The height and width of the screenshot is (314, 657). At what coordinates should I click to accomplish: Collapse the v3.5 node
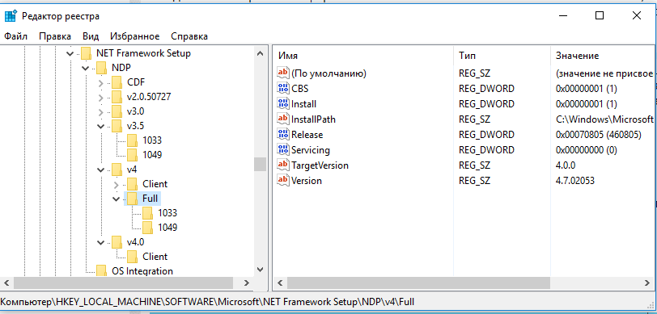[x=100, y=126]
